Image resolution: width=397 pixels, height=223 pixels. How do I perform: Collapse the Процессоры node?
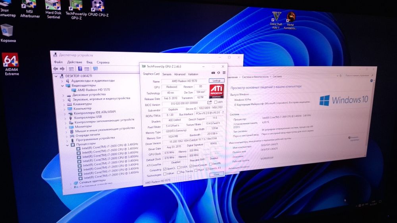click(x=67, y=145)
